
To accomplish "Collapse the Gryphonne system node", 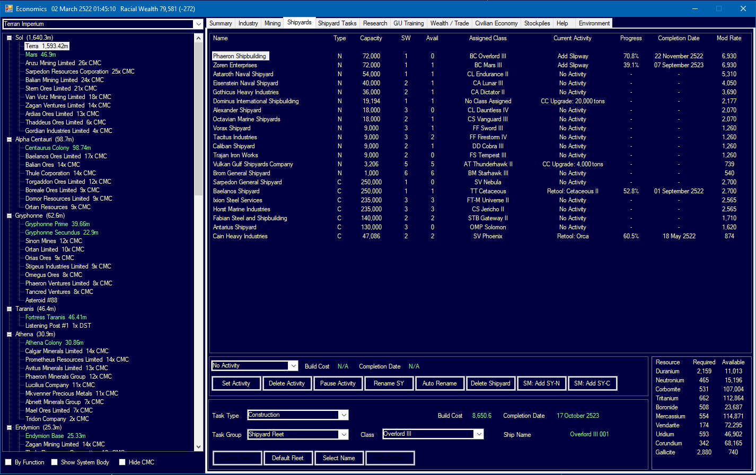I will point(9,216).
